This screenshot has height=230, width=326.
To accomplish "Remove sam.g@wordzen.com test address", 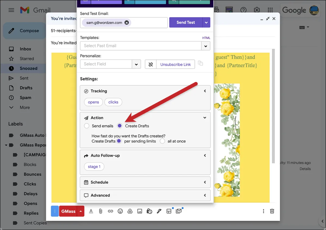I will (127, 23).
